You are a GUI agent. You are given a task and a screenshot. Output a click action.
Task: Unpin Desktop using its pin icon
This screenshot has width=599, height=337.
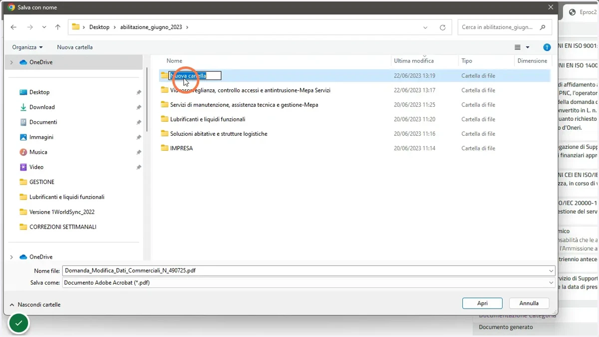pos(139,92)
